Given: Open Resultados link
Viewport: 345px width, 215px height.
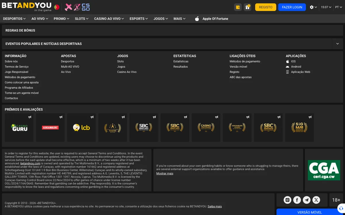Looking at the screenshot, I should click(181, 67).
